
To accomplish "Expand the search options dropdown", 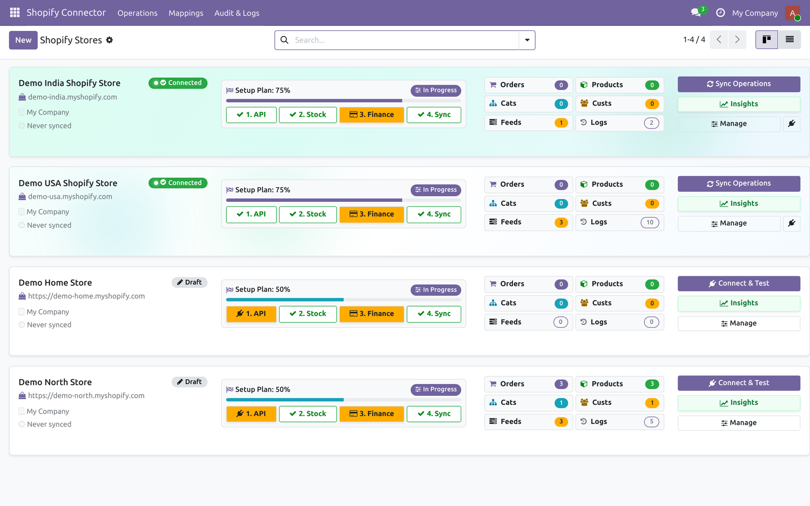I will pos(527,40).
